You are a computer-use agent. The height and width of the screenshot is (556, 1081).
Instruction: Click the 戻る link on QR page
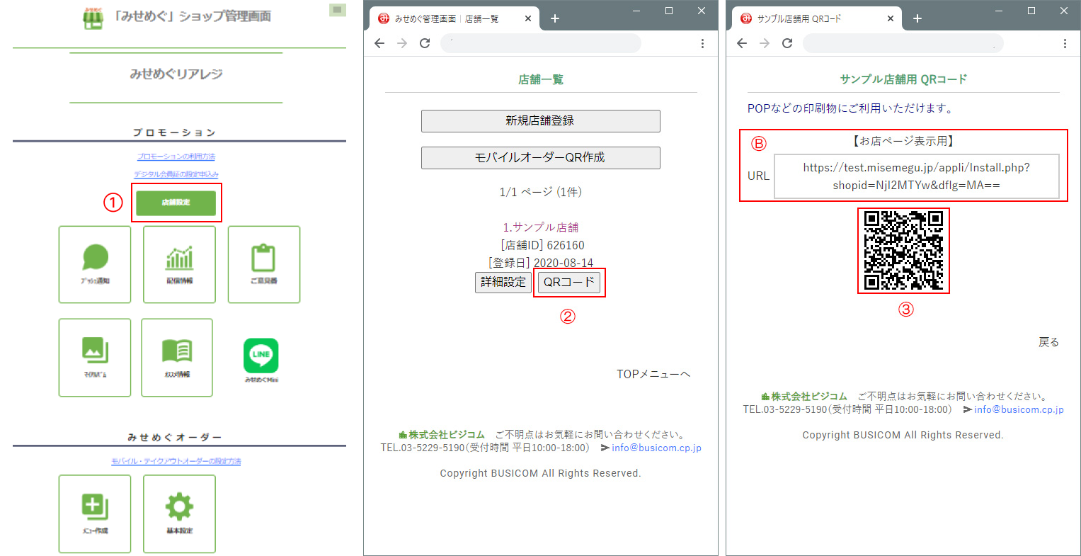(x=1048, y=342)
